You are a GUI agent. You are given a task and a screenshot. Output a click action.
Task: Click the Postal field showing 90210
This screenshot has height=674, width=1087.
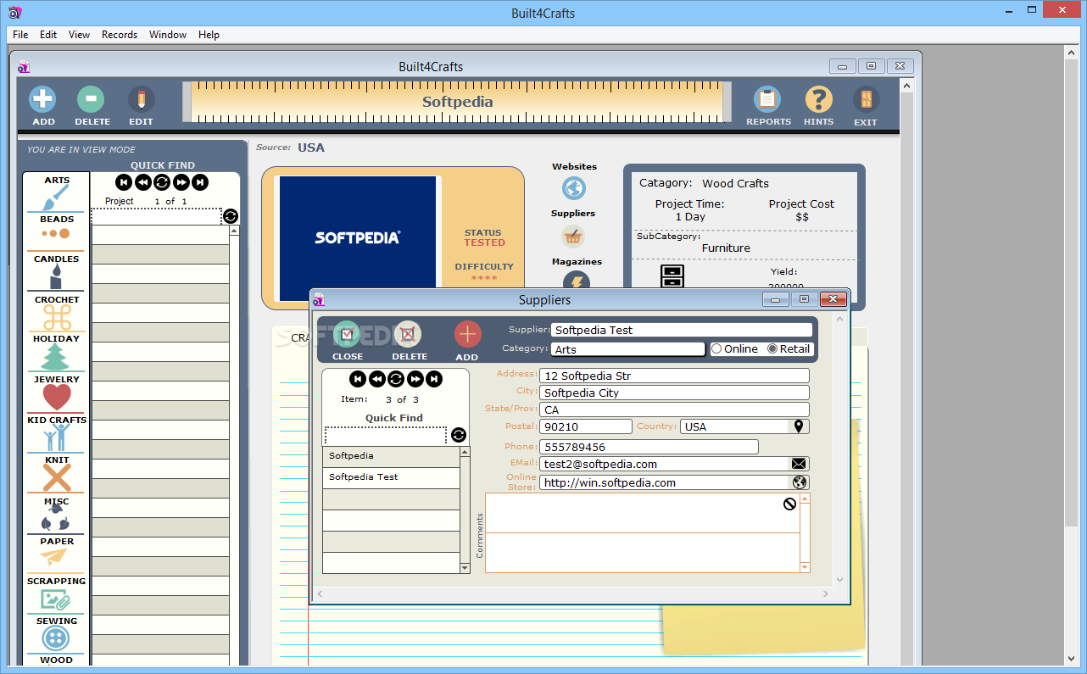tap(586, 426)
